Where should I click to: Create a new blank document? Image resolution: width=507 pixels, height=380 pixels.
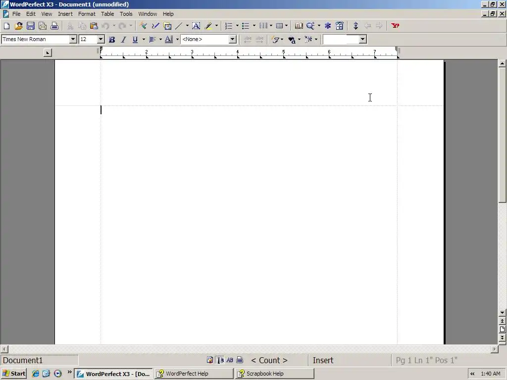click(x=6, y=26)
